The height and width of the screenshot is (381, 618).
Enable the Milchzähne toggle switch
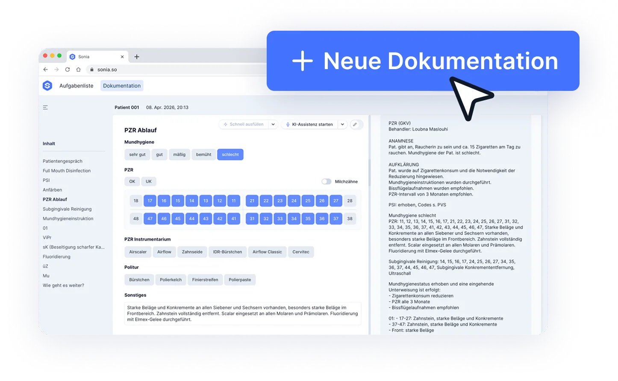[326, 181]
